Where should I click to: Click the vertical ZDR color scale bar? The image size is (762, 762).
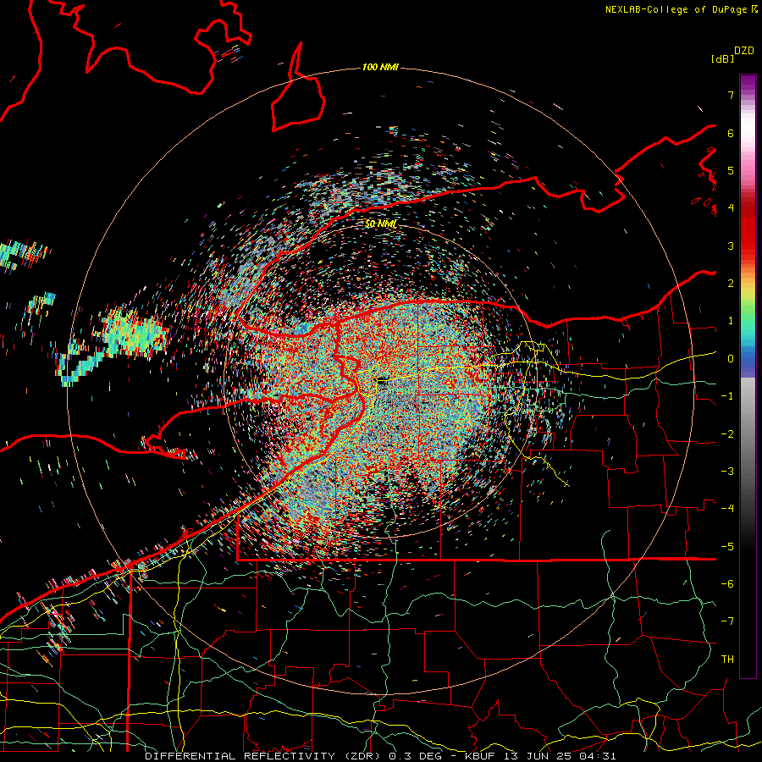pos(748,376)
